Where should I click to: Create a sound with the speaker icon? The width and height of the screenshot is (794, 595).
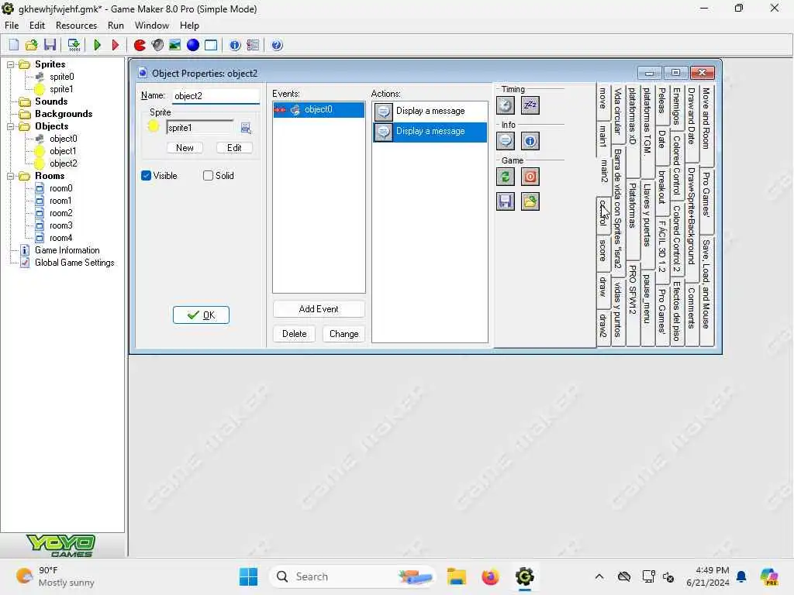point(157,45)
